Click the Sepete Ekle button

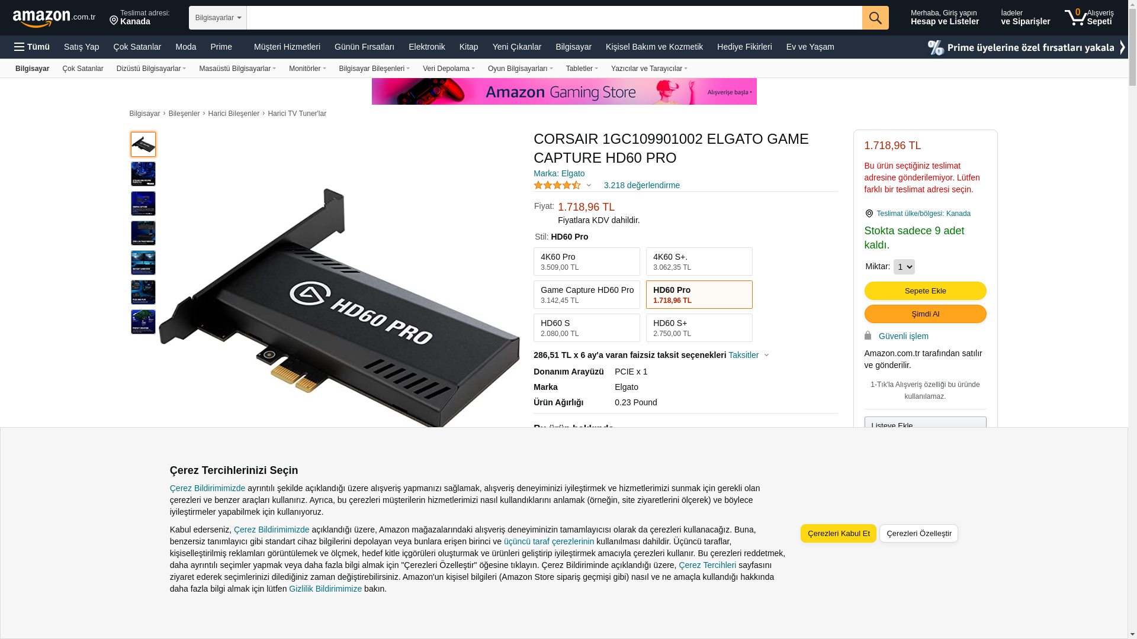tap(925, 291)
